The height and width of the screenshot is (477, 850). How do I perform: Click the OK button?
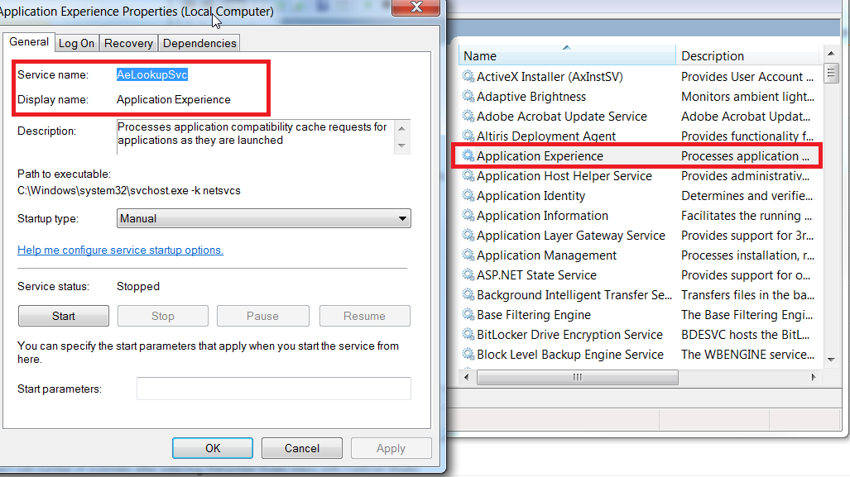213,448
